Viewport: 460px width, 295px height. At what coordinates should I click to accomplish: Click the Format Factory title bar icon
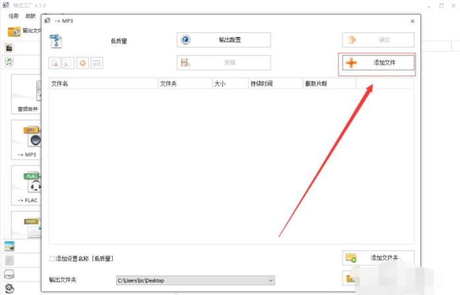pyautogui.click(x=5, y=5)
